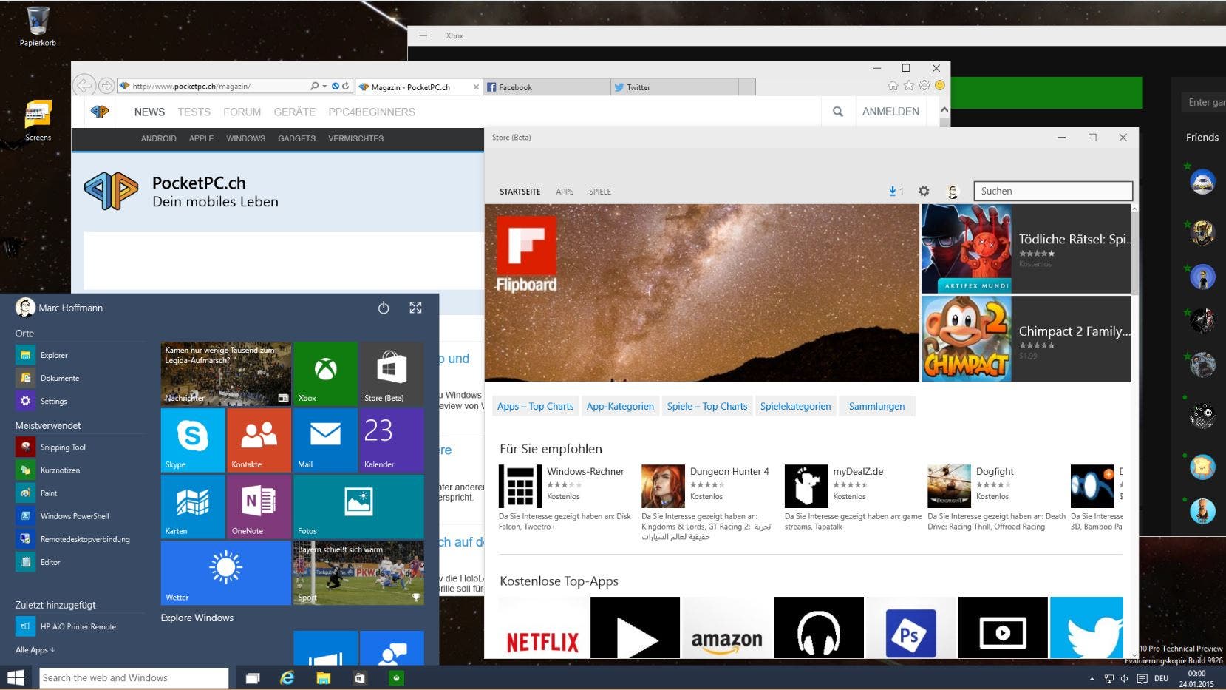1226x690 pixels.
Task: Open Windows-Rechner recommended app
Action: [x=565, y=498]
